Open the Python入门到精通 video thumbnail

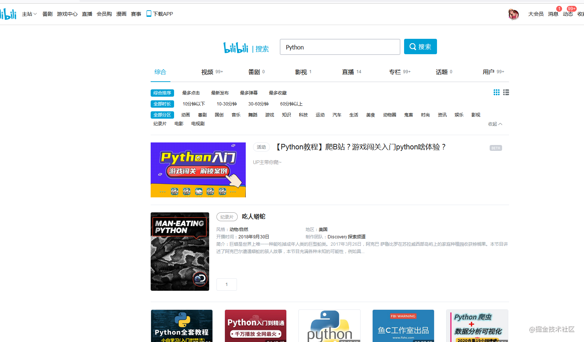256,326
